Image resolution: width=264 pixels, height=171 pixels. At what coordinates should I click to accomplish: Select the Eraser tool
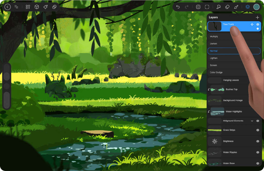pyautogui.click(x=227, y=7)
